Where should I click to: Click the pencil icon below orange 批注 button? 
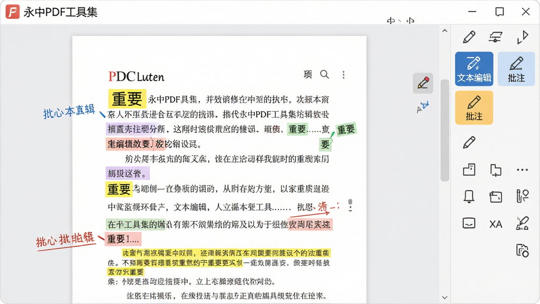coord(469,142)
